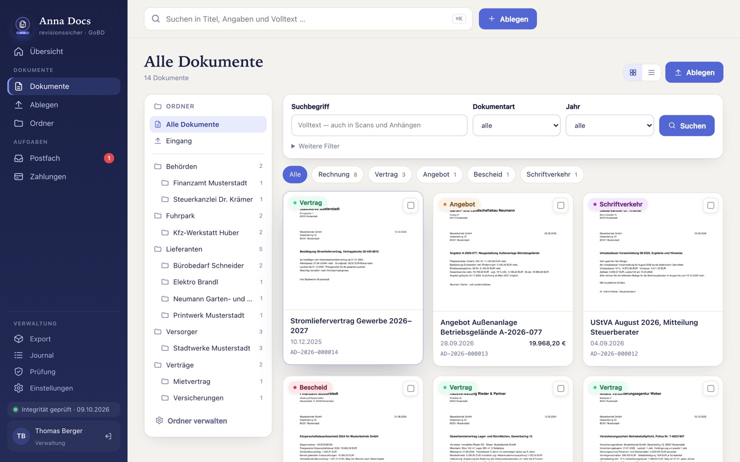Click the magnifier icon in the top search bar
Image resolution: width=740 pixels, height=462 pixels.
(x=156, y=19)
